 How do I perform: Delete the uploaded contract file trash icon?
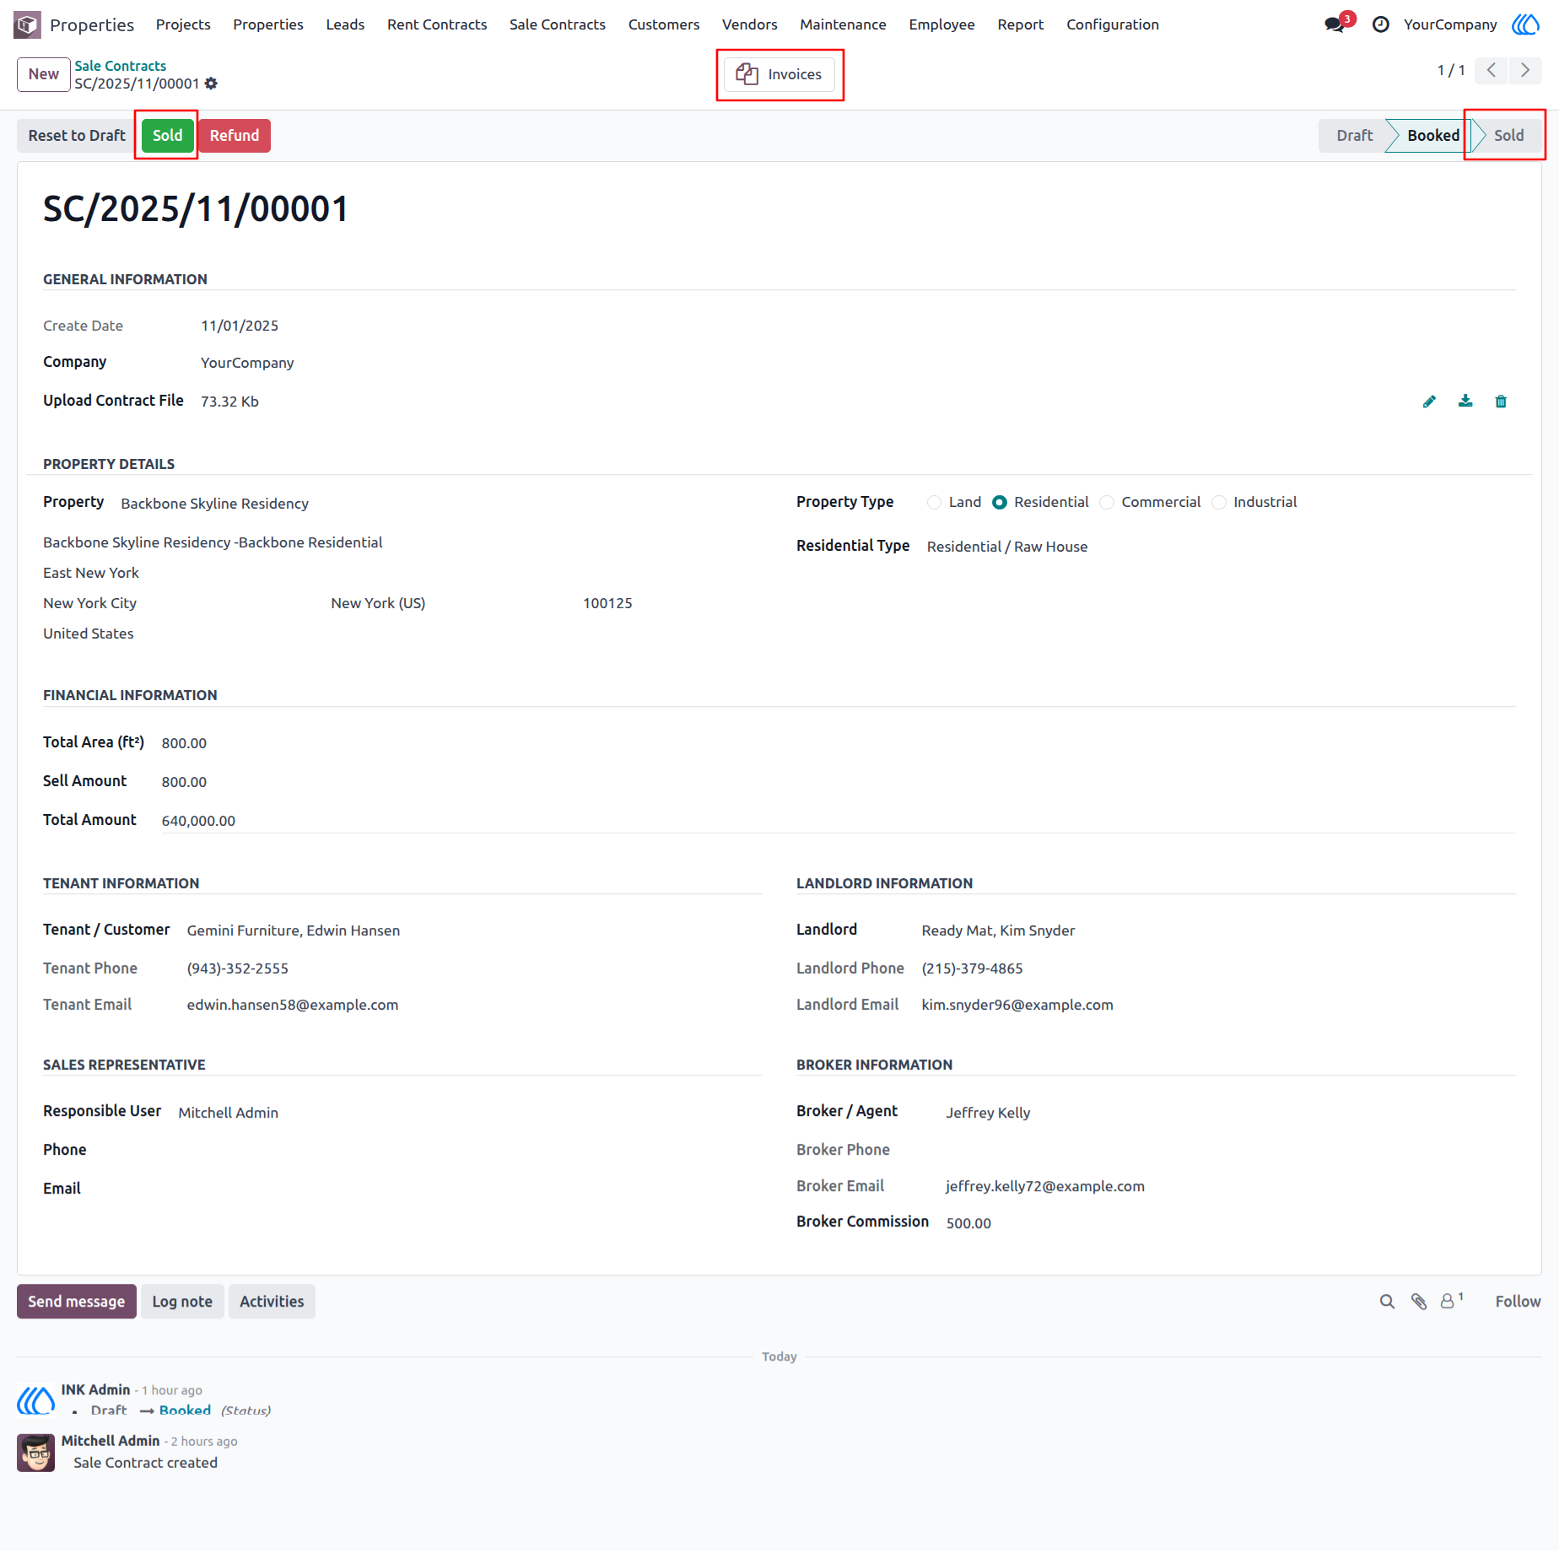1501,402
